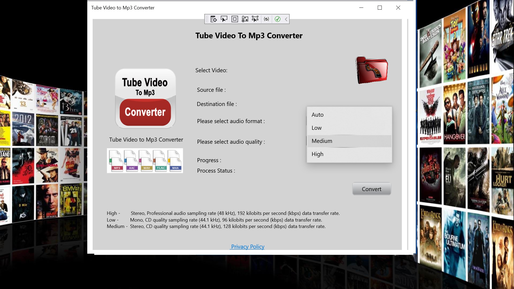Image resolution: width=514 pixels, height=289 pixels.
Task: Click the window's vertical scrollbar
Action: coord(408,134)
